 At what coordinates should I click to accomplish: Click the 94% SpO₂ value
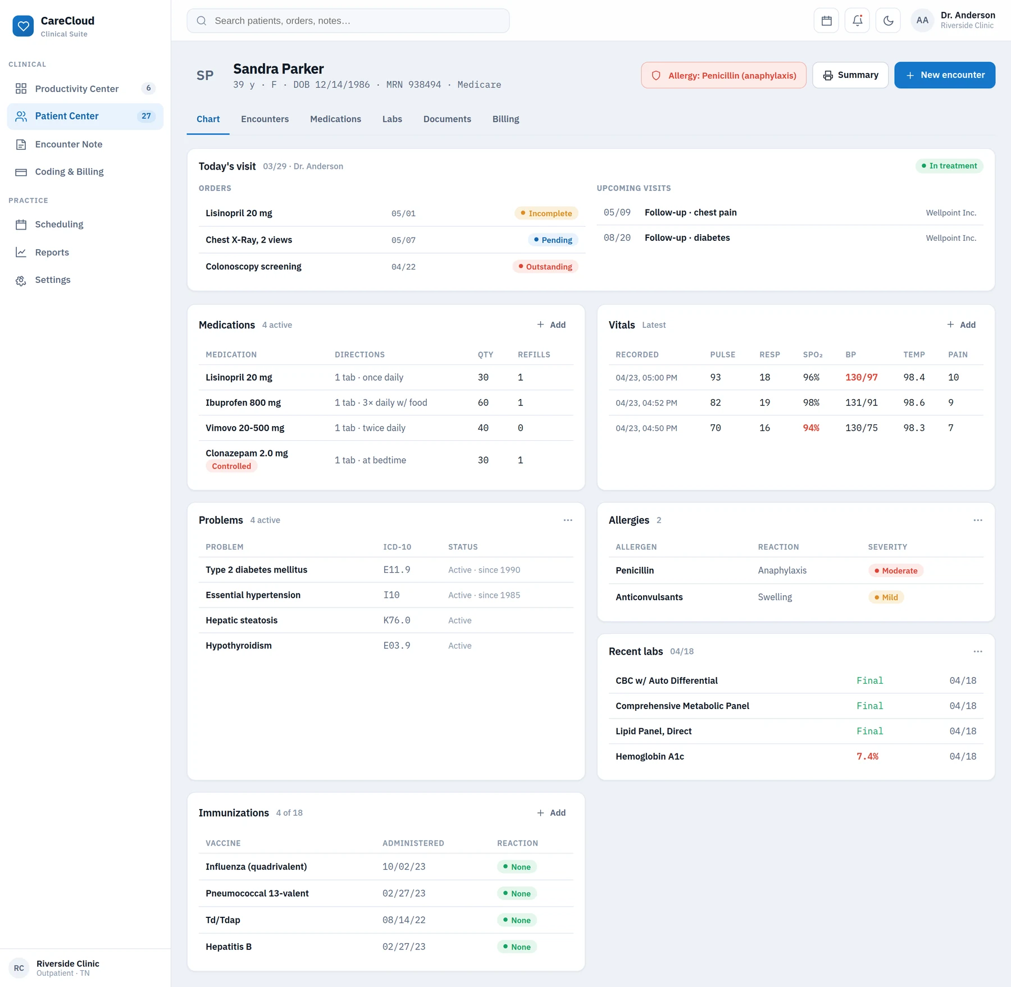[811, 428]
